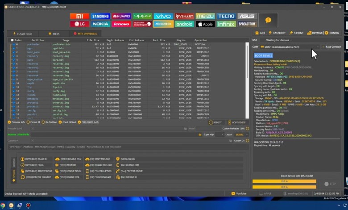This screenshot has width=348, height=210.
Task: Choose the Vivo brand logo
Action: pyautogui.click(x=163, y=16)
